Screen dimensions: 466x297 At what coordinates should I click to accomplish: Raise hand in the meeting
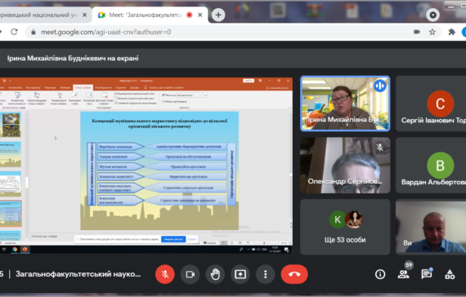[215, 274]
